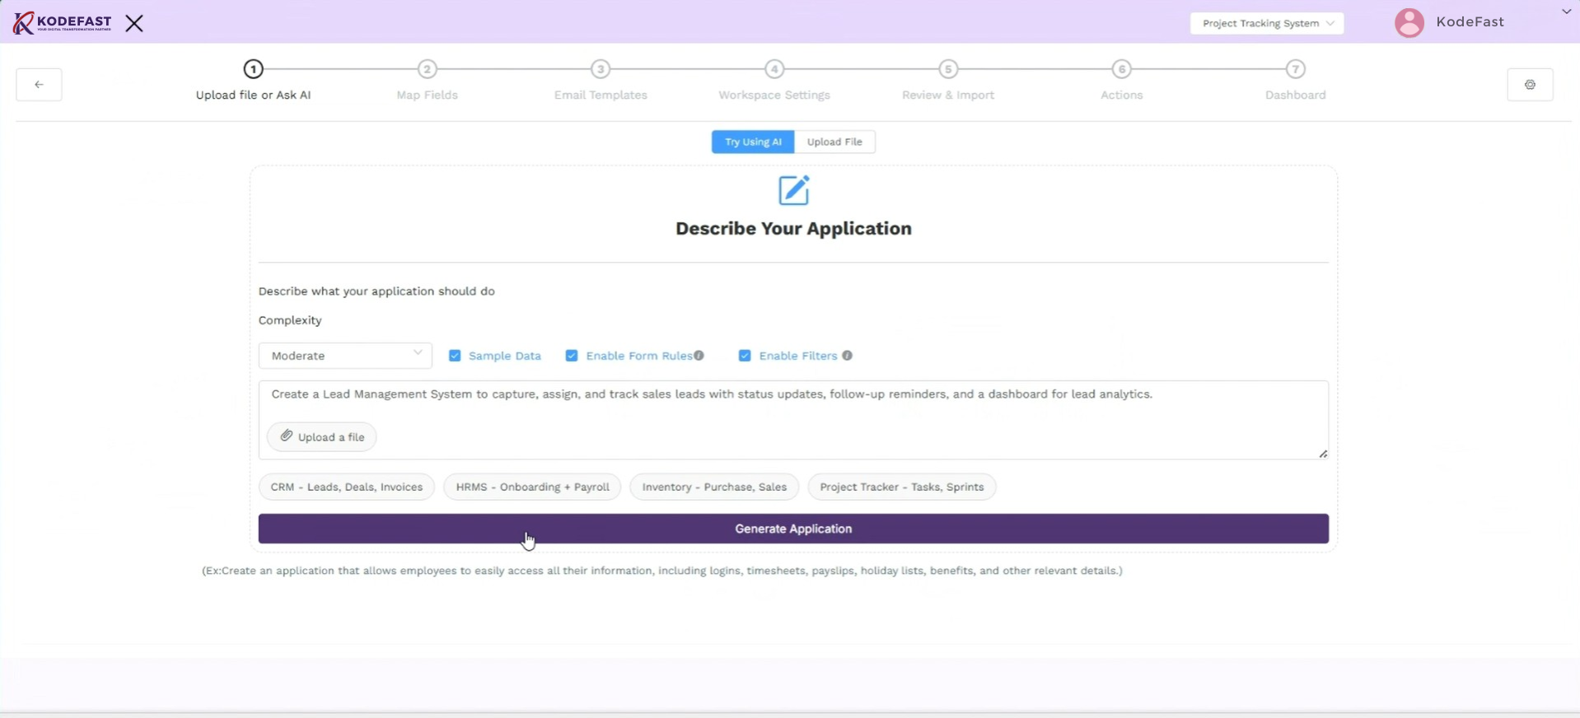
Task: Uncheck the Sample Data checkbox
Action: click(x=455, y=356)
